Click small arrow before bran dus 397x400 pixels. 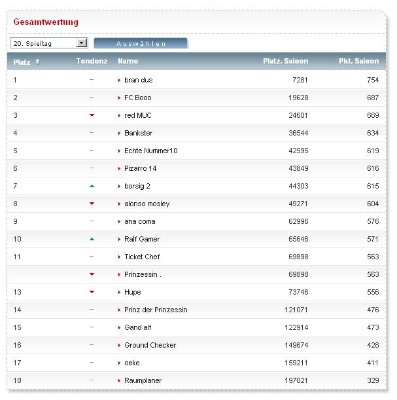point(120,80)
